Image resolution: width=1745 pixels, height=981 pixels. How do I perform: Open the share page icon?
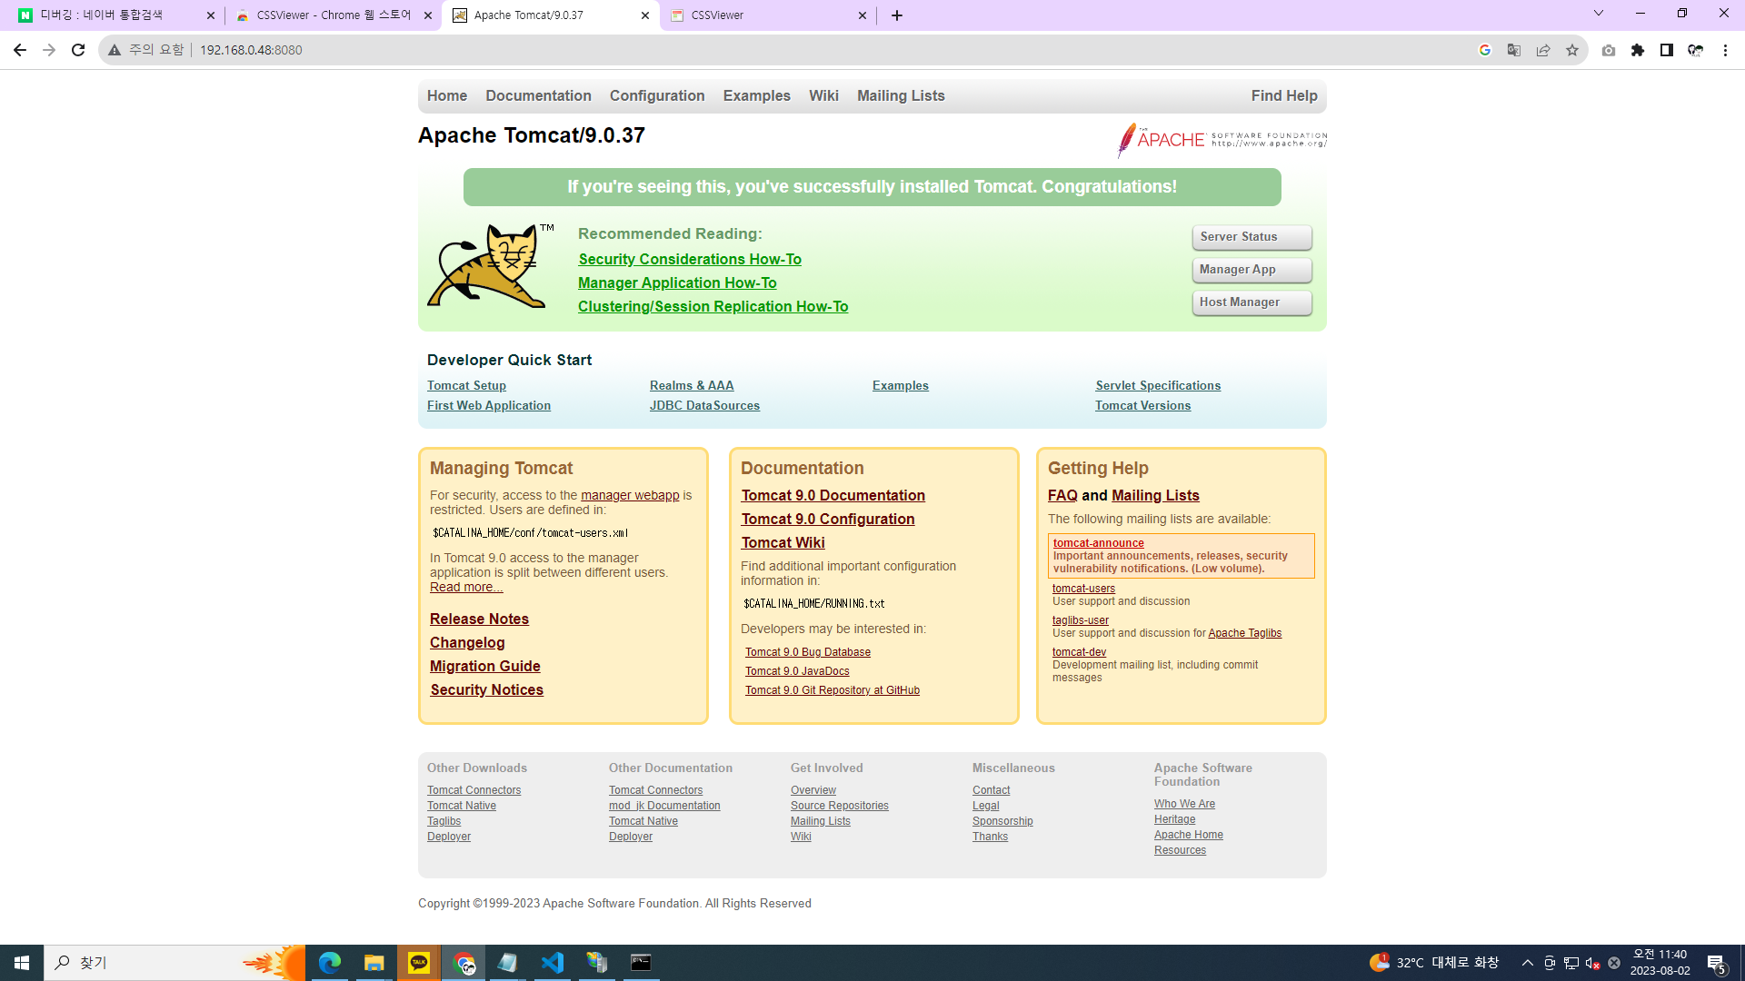click(x=1543, y=50)
